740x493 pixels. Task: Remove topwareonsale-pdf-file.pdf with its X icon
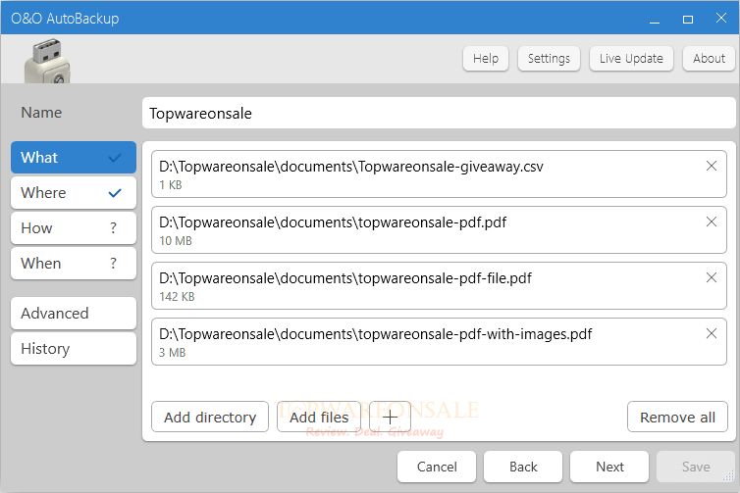click(712, 277)
